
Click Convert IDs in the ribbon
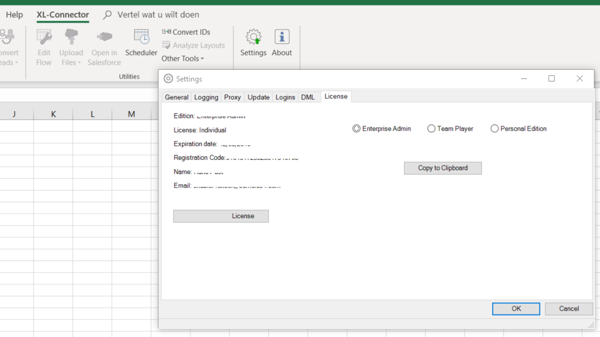pos(186,32)
